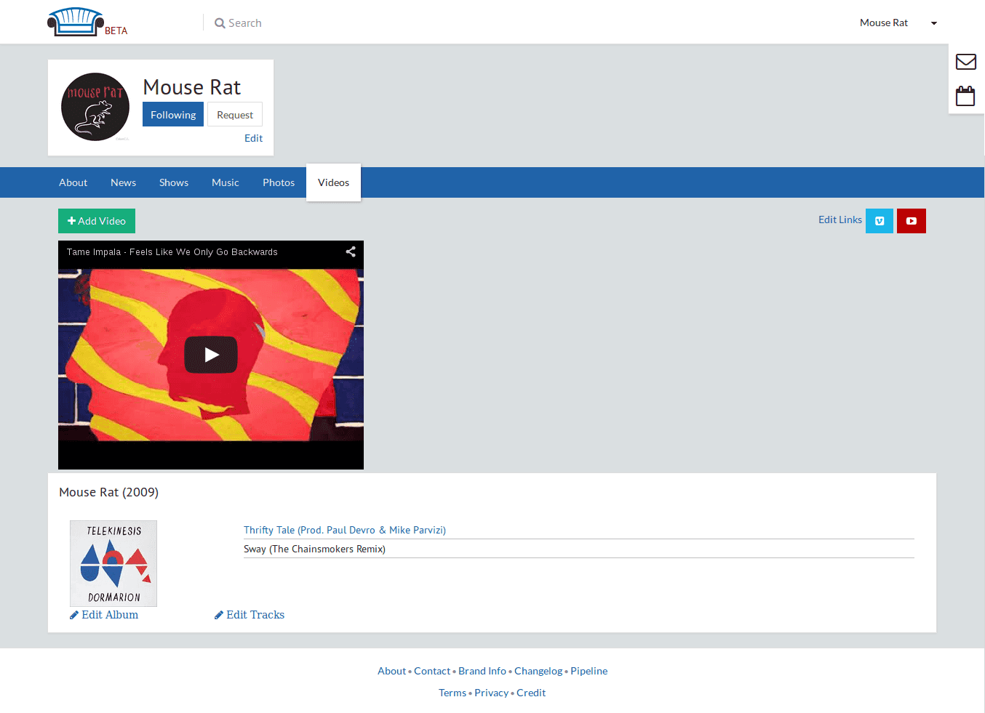Share the Tame Impala video
The height and width of the screenshot is (713, 985).
[x=351, y=251]
